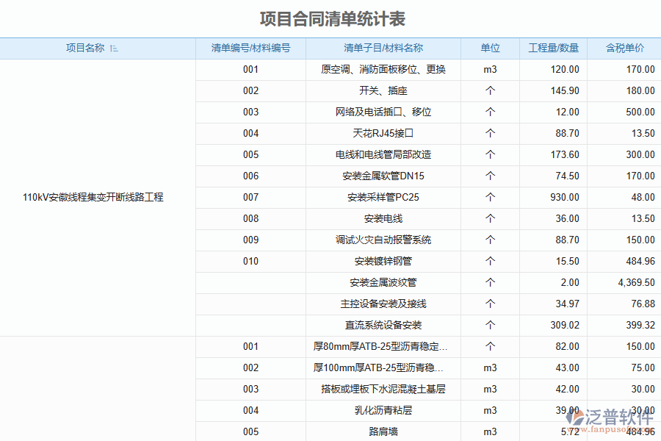661x441 pixels.
Task: Select the 项目名称 column header text
Action: (85, 49)
